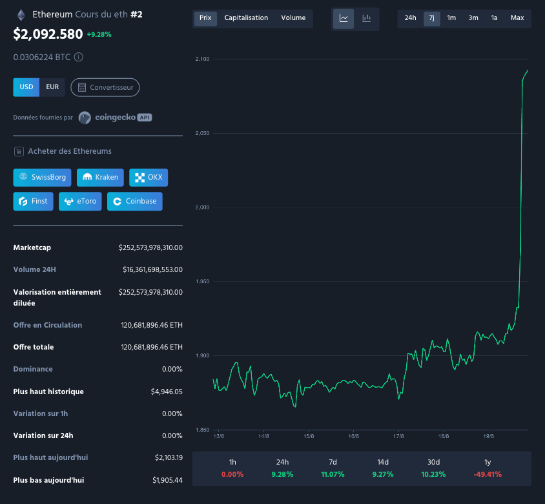Click the 2,000 price axis label
This screenshot has height=504, width=545.
(x=202, y=207)
